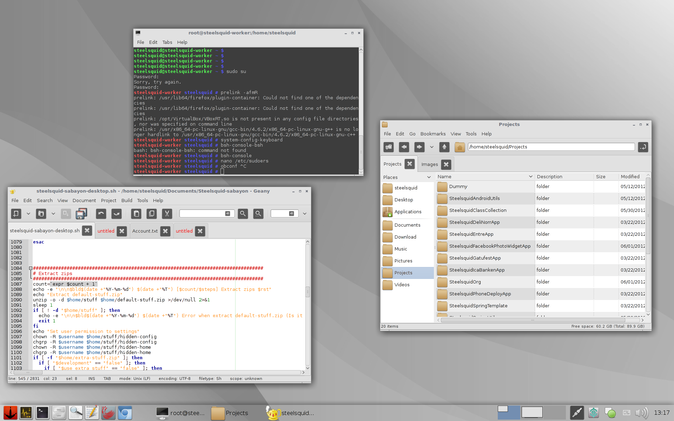Click the Geany editor vertical scrollbar handle
The width and height of the screenshot is (674, 421).
[x=308, y=292]
